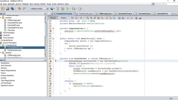Click the Redo arrow icon
This screenshot has height=100, width=178.
24,9
